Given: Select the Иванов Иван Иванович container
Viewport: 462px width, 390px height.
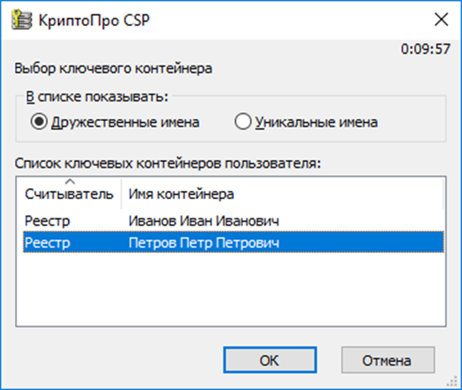Looking at the screenshot, I should [x=233, y=221].
